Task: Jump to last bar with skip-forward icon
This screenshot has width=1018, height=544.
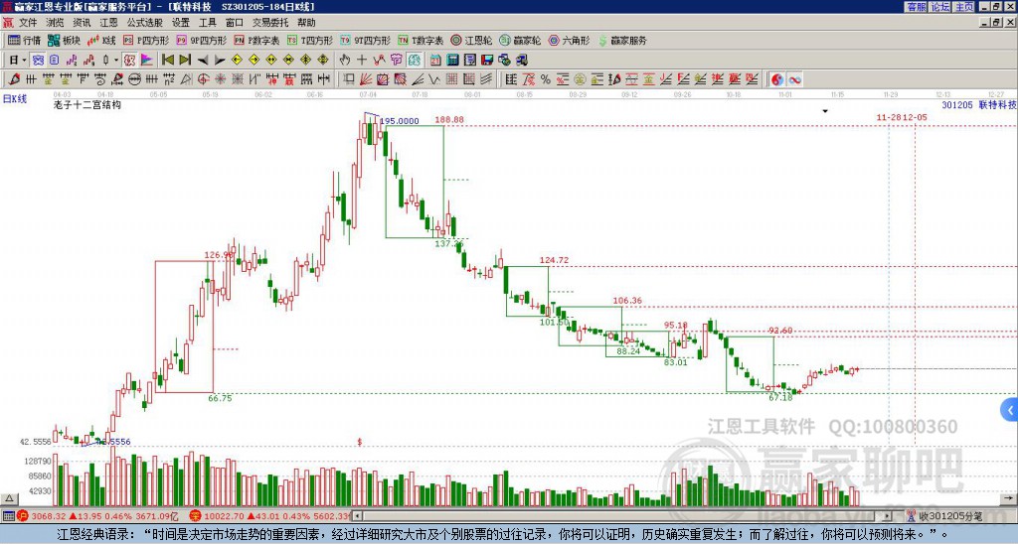Action: click(x=185, y=61)
